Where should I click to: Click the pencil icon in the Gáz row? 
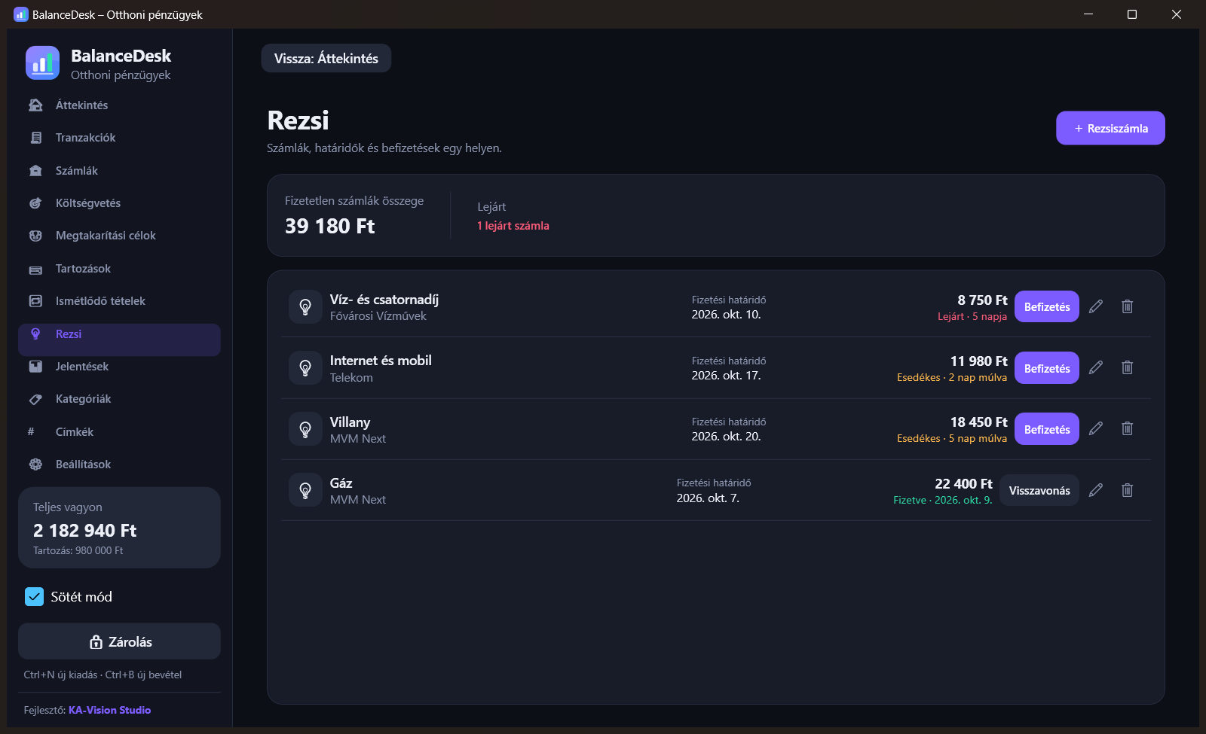1096,490
